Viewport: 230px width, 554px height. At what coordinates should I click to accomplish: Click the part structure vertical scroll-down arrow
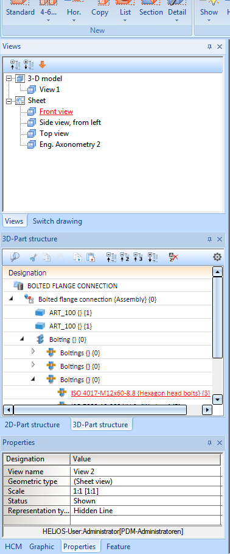click(x=218, y=400)
